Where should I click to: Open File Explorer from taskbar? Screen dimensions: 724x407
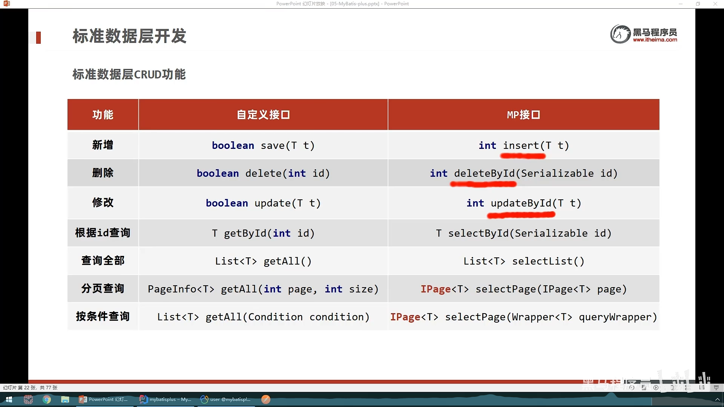point(65,399)
